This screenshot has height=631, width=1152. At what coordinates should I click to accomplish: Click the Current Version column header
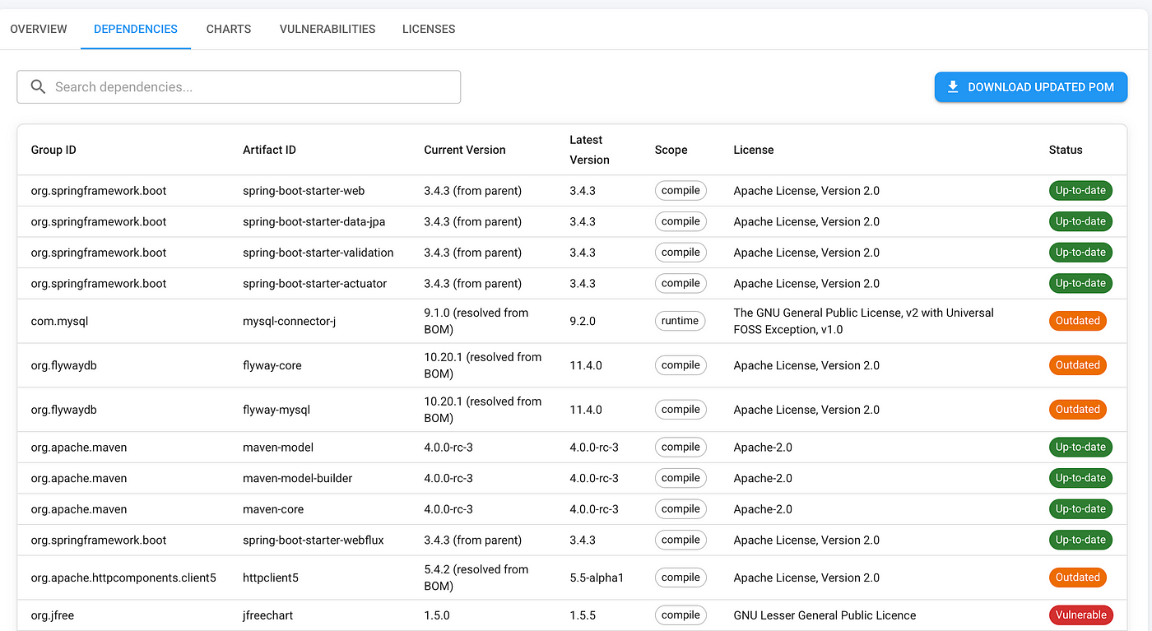click(465, 150)
